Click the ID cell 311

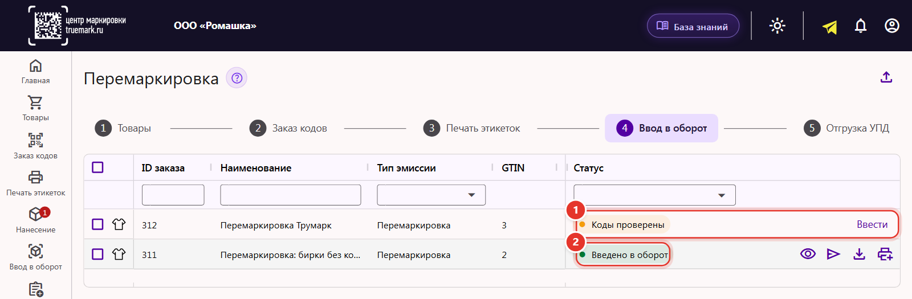coord(149,255)
